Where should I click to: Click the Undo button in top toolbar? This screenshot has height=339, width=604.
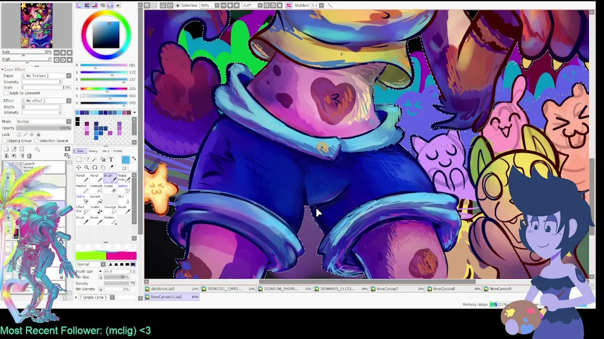[x=147, y=5]
